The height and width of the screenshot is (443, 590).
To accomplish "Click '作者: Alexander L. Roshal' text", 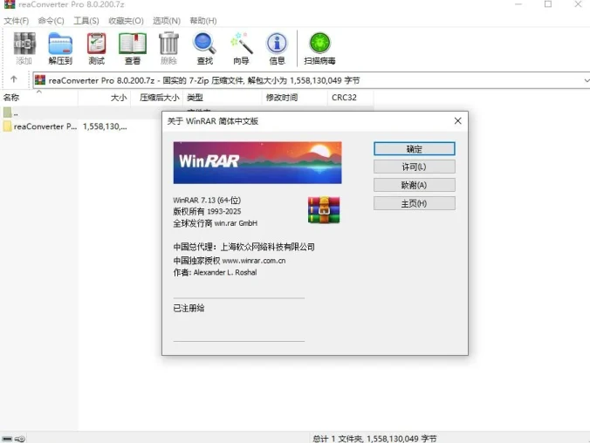I will coord(215,272).
